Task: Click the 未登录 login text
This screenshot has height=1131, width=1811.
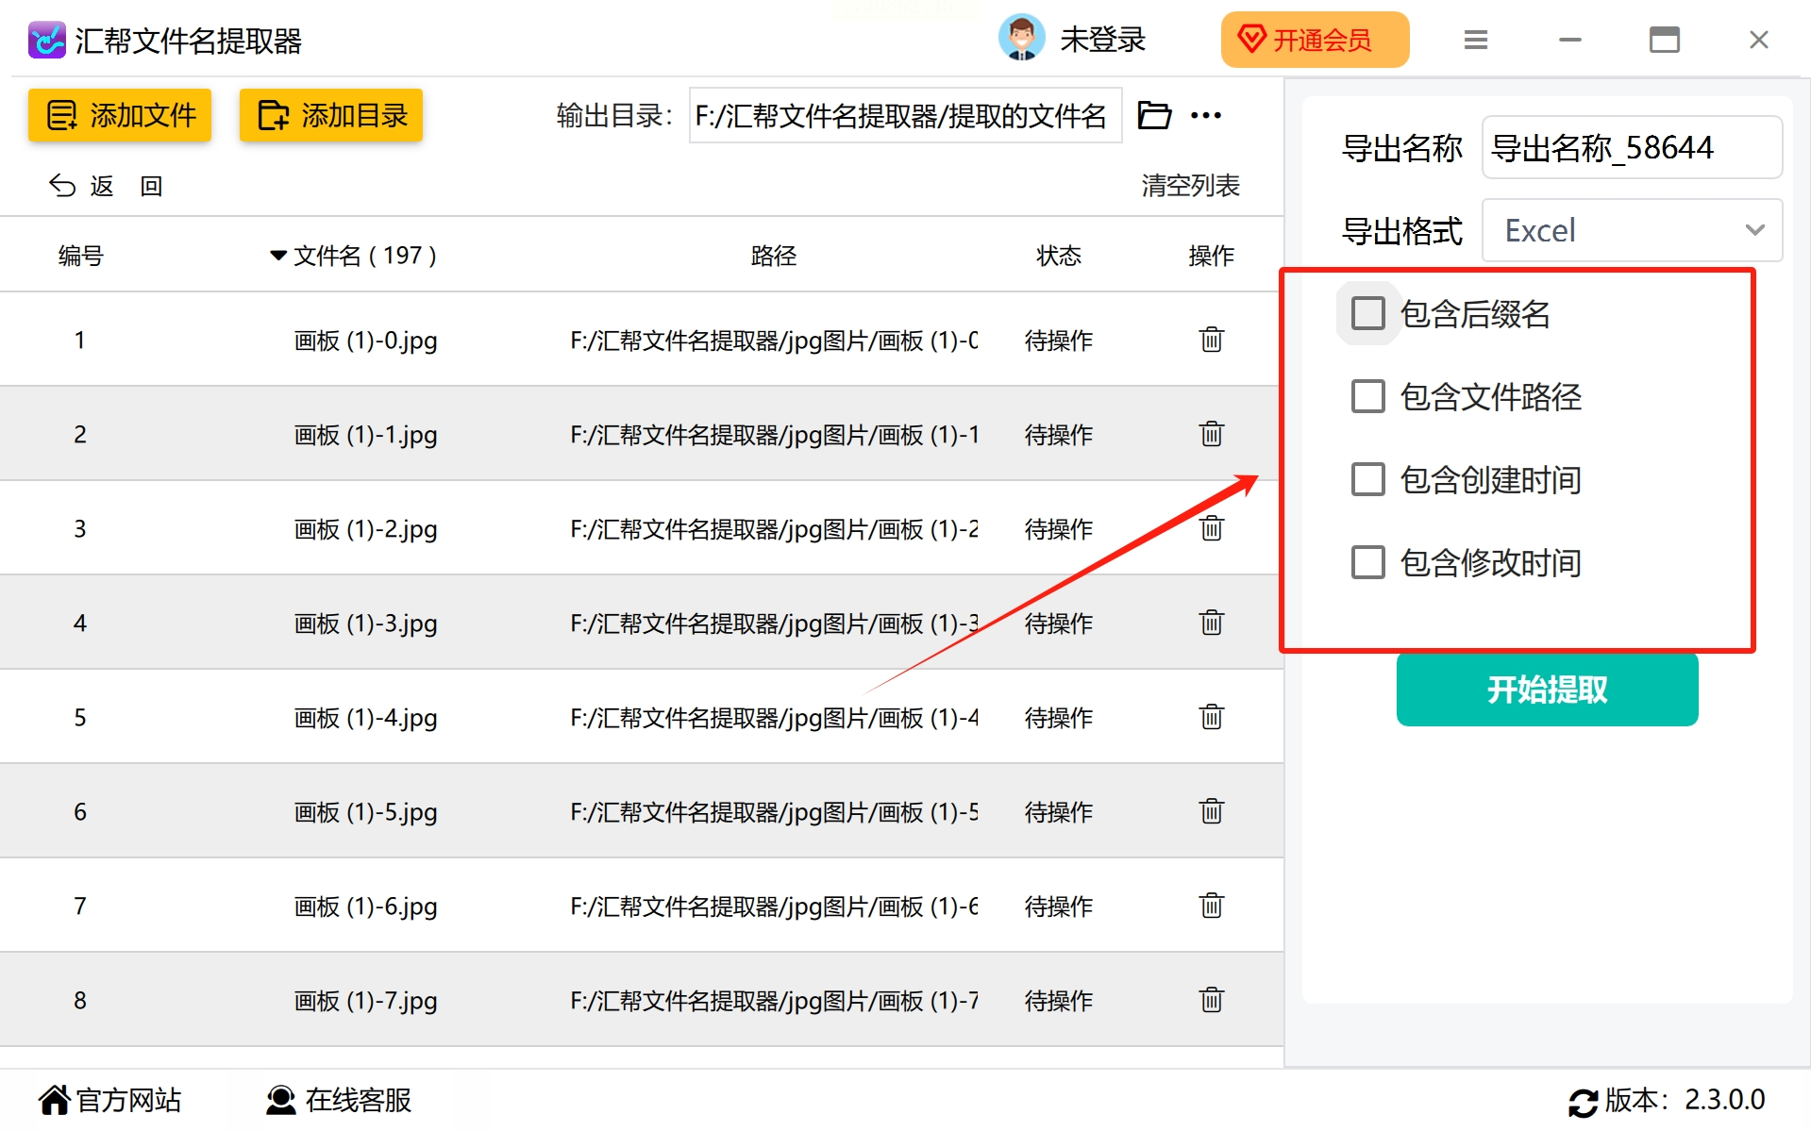Action: (x=1102, y=40)
